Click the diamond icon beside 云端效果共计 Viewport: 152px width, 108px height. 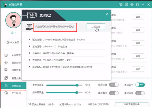[30, 104]
